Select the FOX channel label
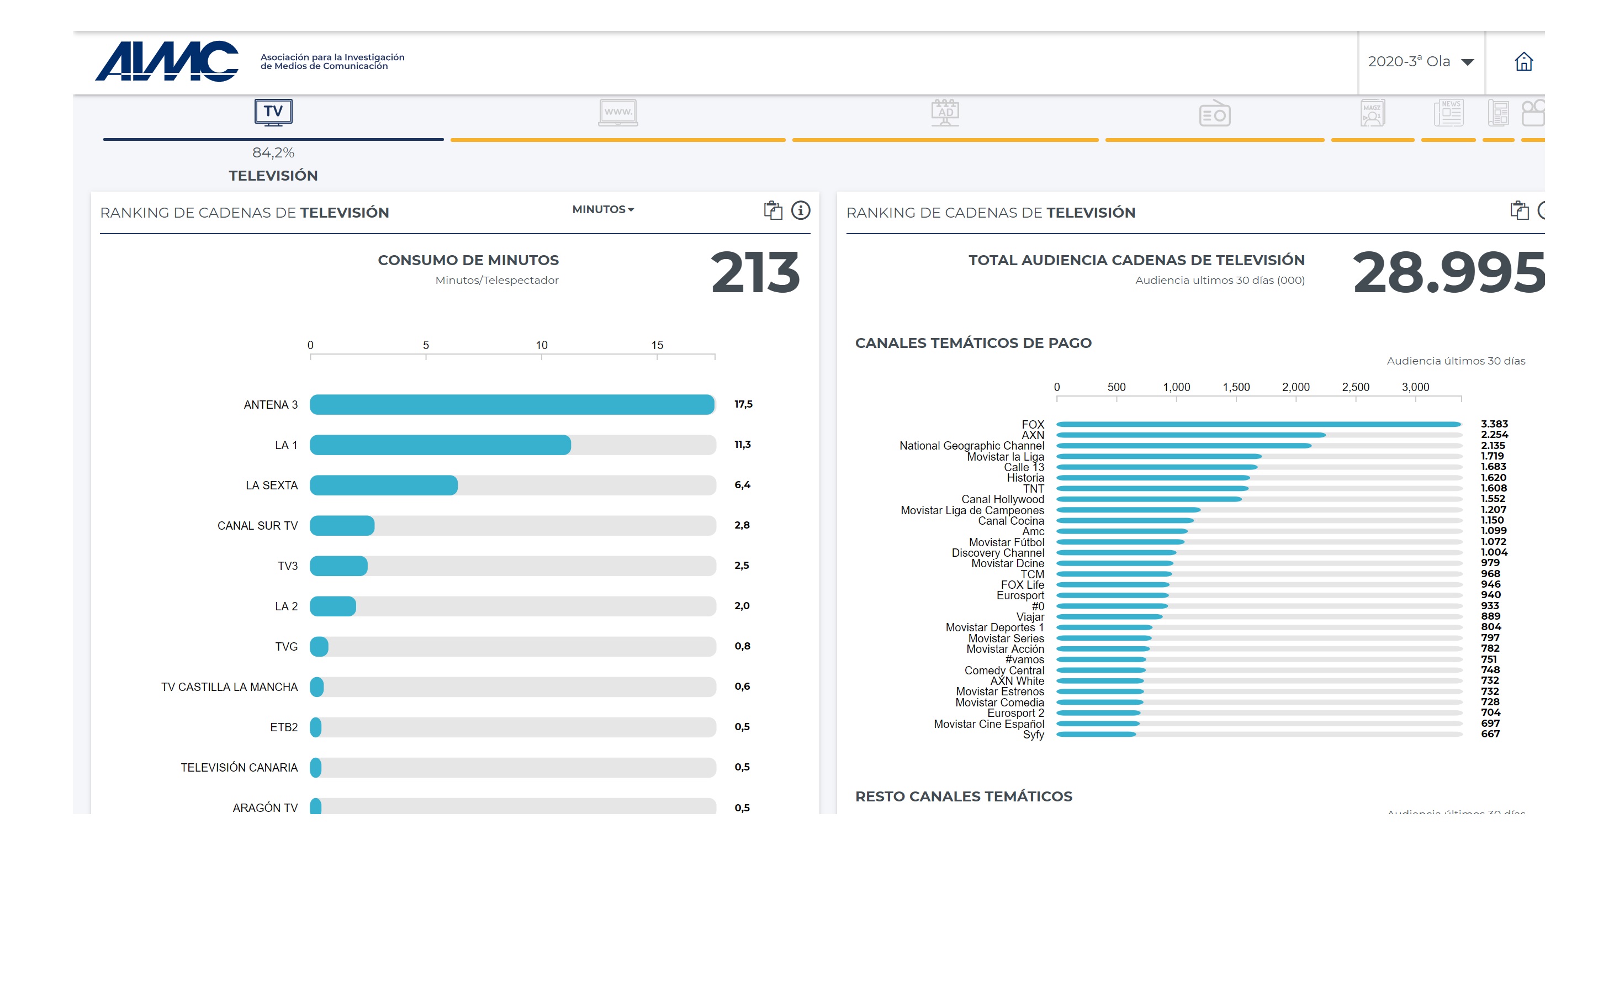Viewport: 1598px width, 982px height. click(x=1033, y=425)
